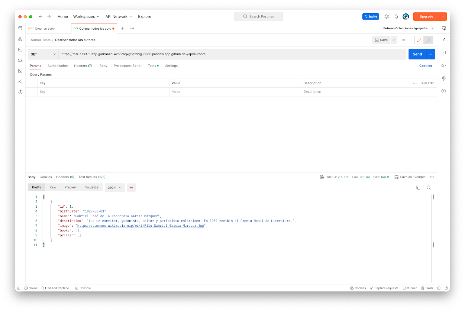Open the Wikimedia image URL link
465x311 pixels.
coord(141,226)
